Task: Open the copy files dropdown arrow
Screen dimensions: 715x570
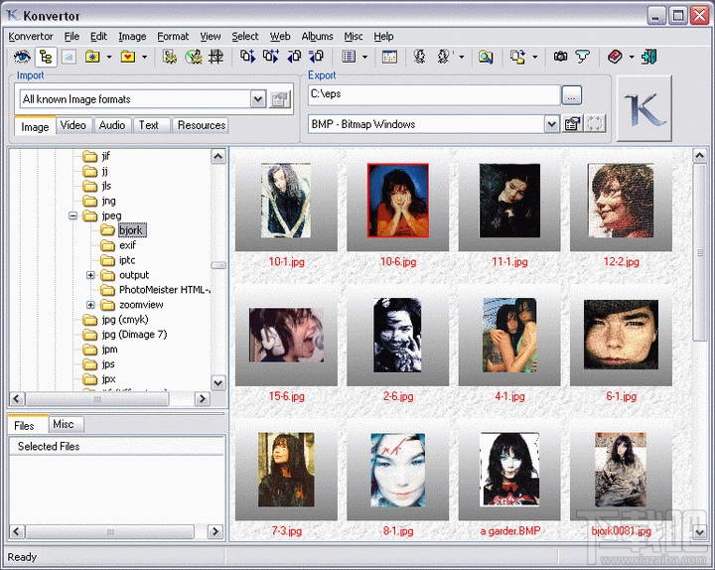Action: (x=535, y=57)
